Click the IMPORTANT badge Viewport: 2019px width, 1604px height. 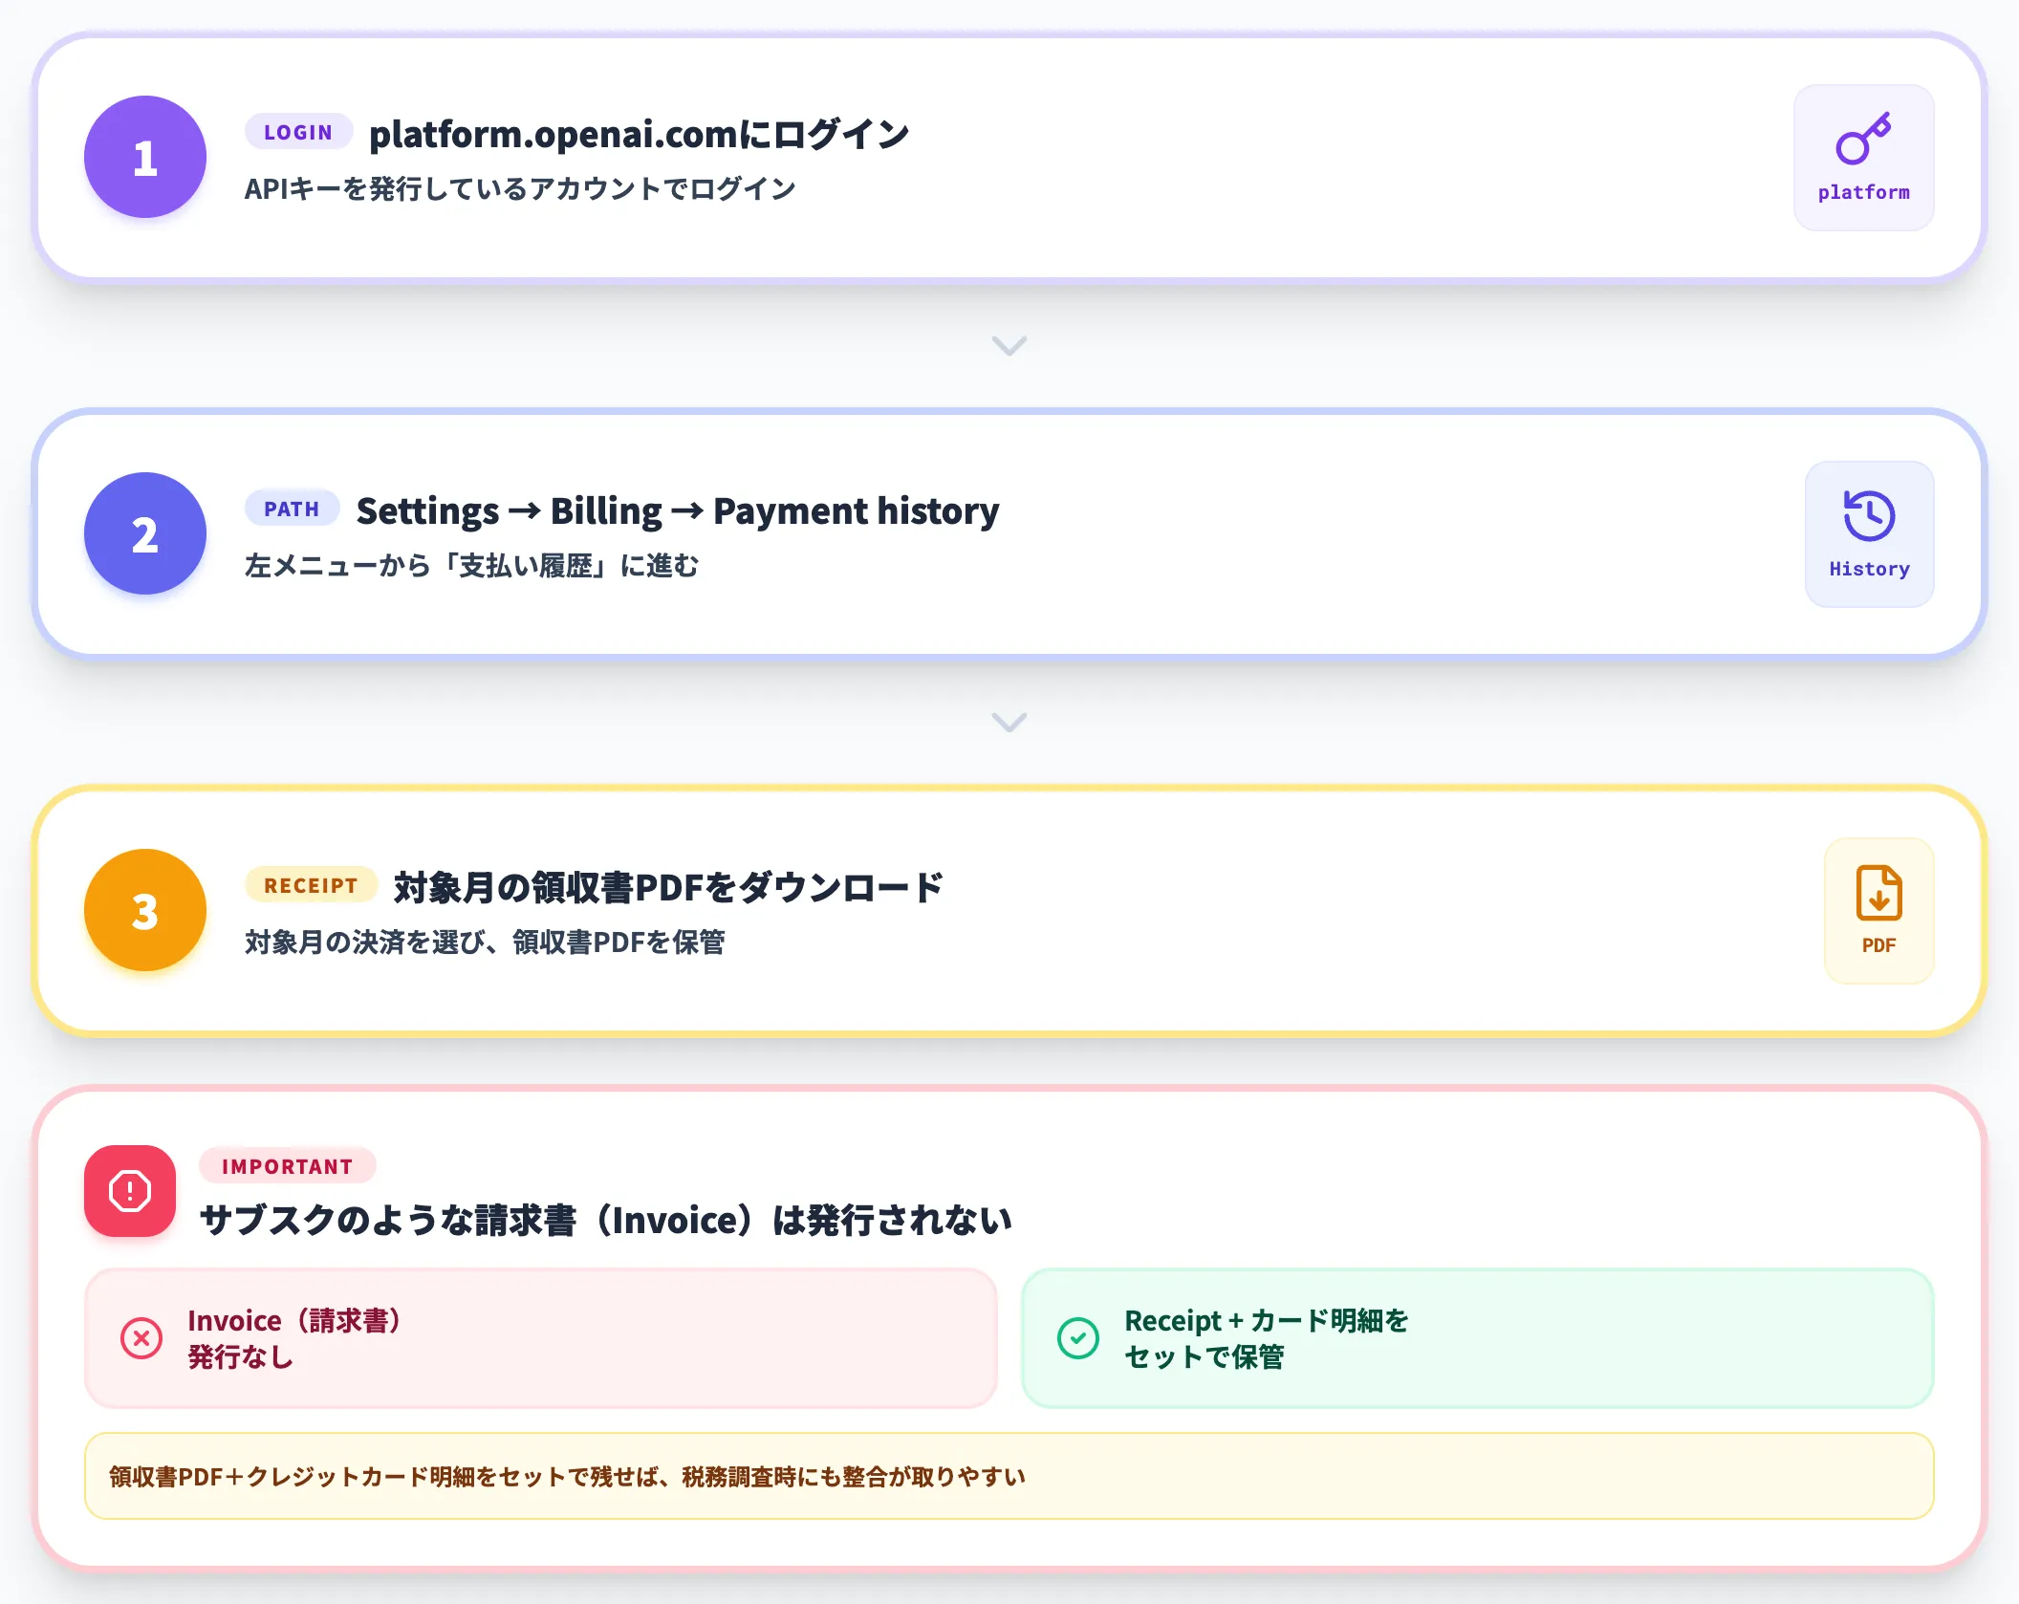coord(288,1166)
